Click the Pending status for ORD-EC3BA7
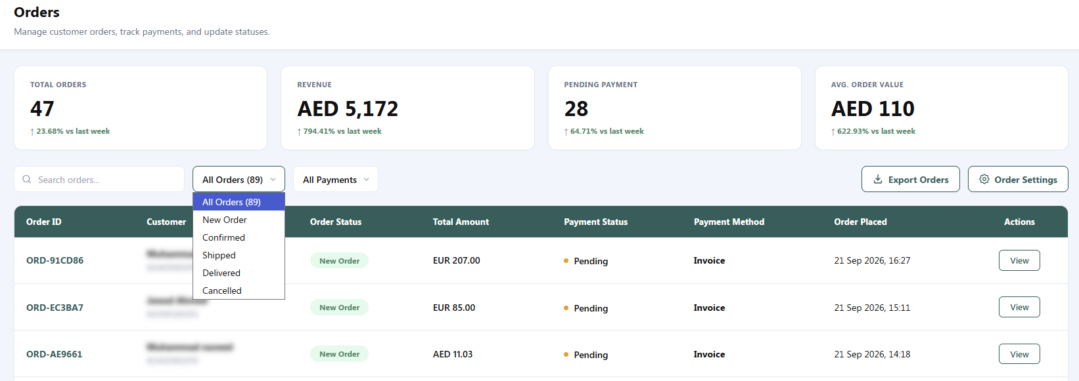Screen dimensions: 1079x381 pos(585,308)
